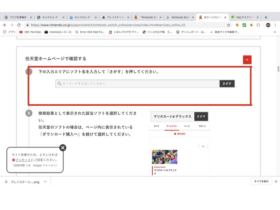Open the Error 404 bookmark
Viewport: 280px width, 210px height.
click(x=90, y=32)
